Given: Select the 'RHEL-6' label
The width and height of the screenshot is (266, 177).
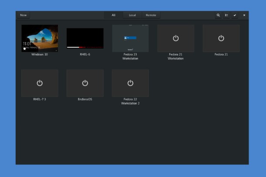Looking at the screenshot, I should click(85, 54).
